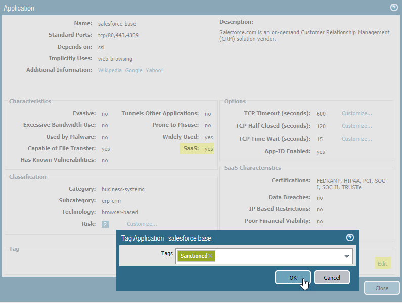The width and height of the screenshot is (402, 303).
Task: Click the Certifications list text
Action: [351, 184]
